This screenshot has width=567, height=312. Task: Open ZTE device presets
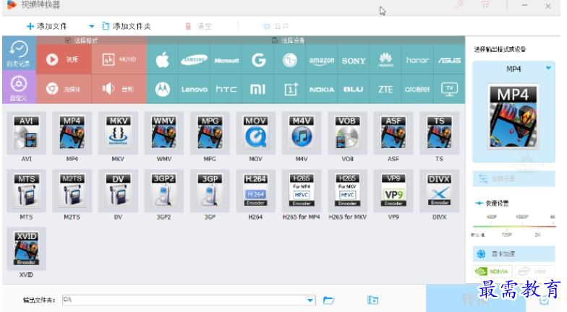385,89
